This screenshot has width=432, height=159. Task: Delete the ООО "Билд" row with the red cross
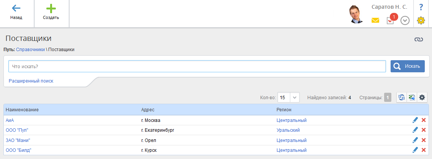(x=424, y=150)
